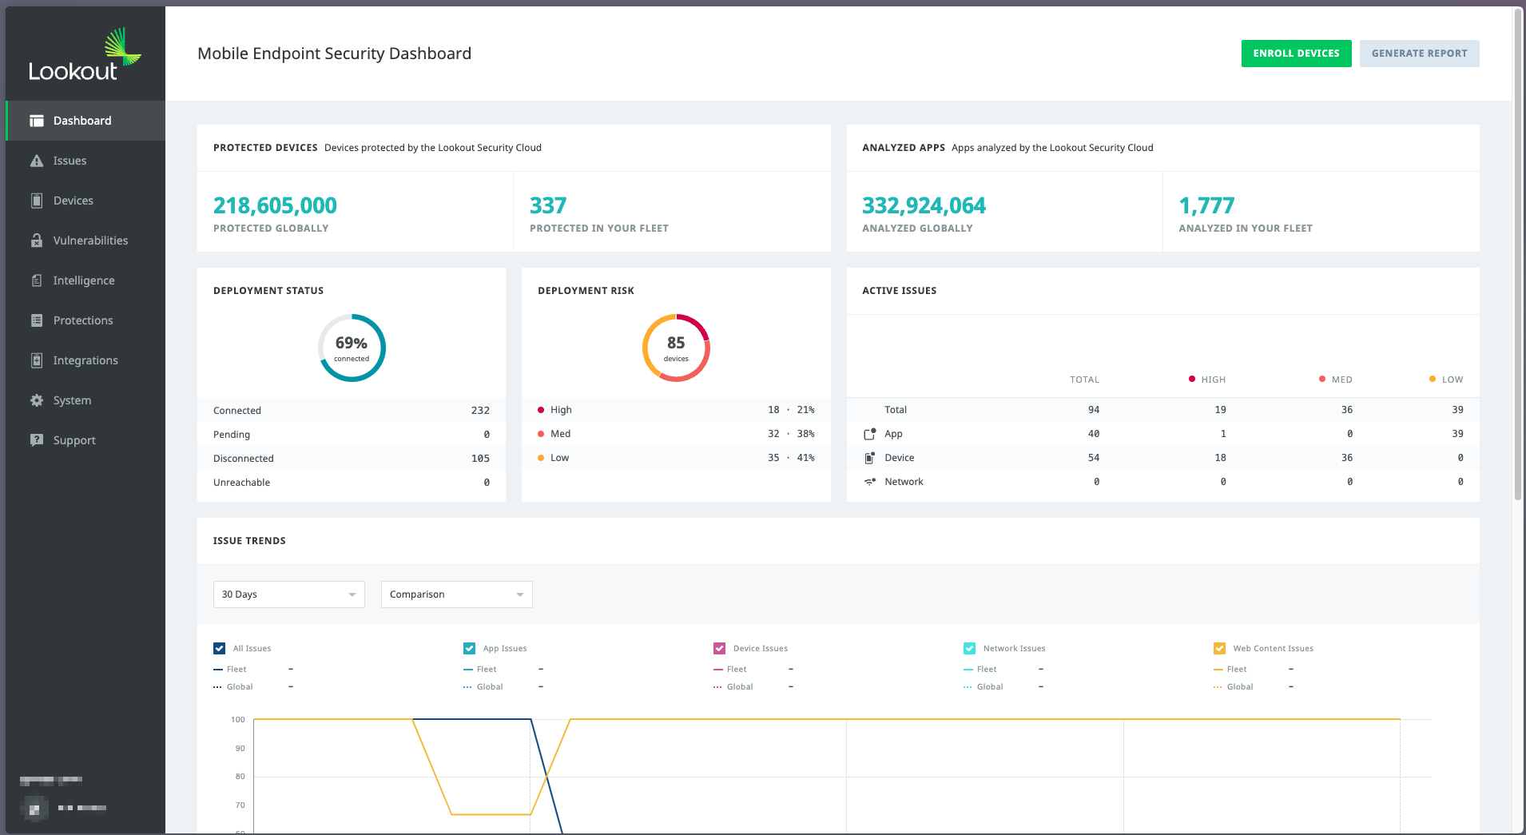Click the Generate Report button

coord(1419,54)
